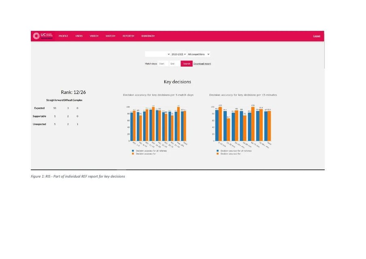Click the UC Leuven-Limburg logo
This screenshot has height=259, width=366.
coord(43,36)
